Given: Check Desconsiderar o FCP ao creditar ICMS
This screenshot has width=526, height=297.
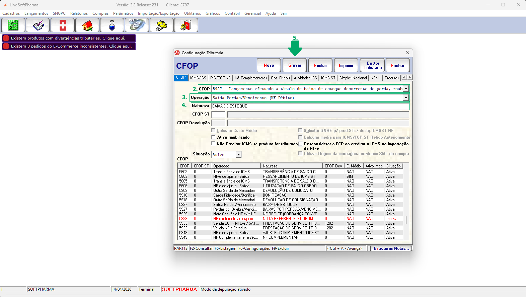Looking at the screenshot, I should coord(300,144).
